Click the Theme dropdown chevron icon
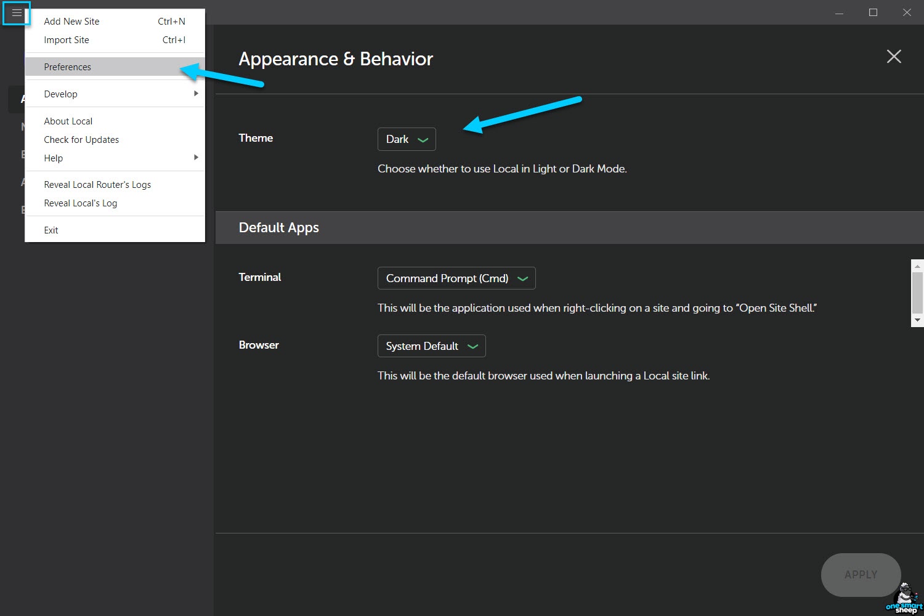This screenshot has height=616, width=924. pyautogui.click(x=423, y=139)
